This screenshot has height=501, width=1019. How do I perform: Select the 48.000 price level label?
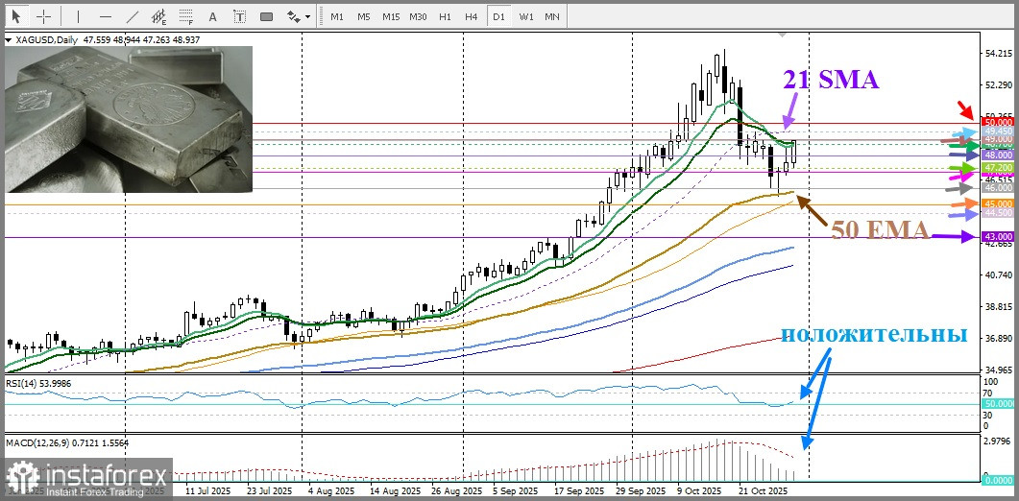pyautogui.click(x=998, y=155)
